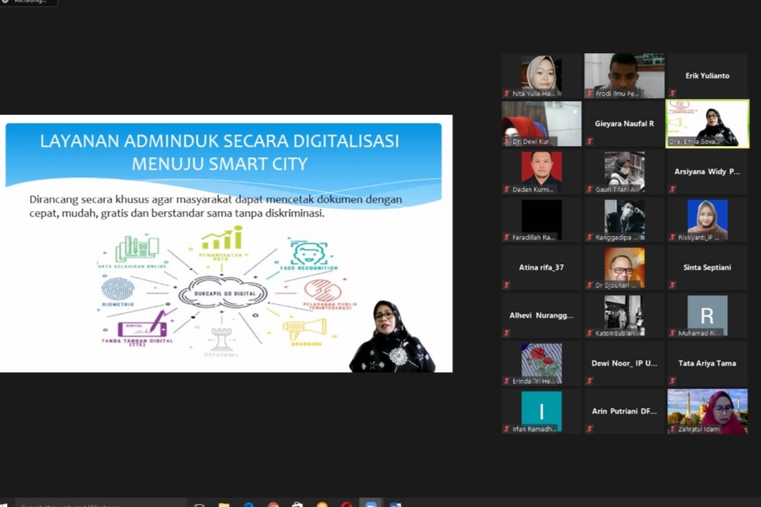
Task: Click muted mic icon on Dewi Noor_ IP U tile
Action: click(589, 381)
